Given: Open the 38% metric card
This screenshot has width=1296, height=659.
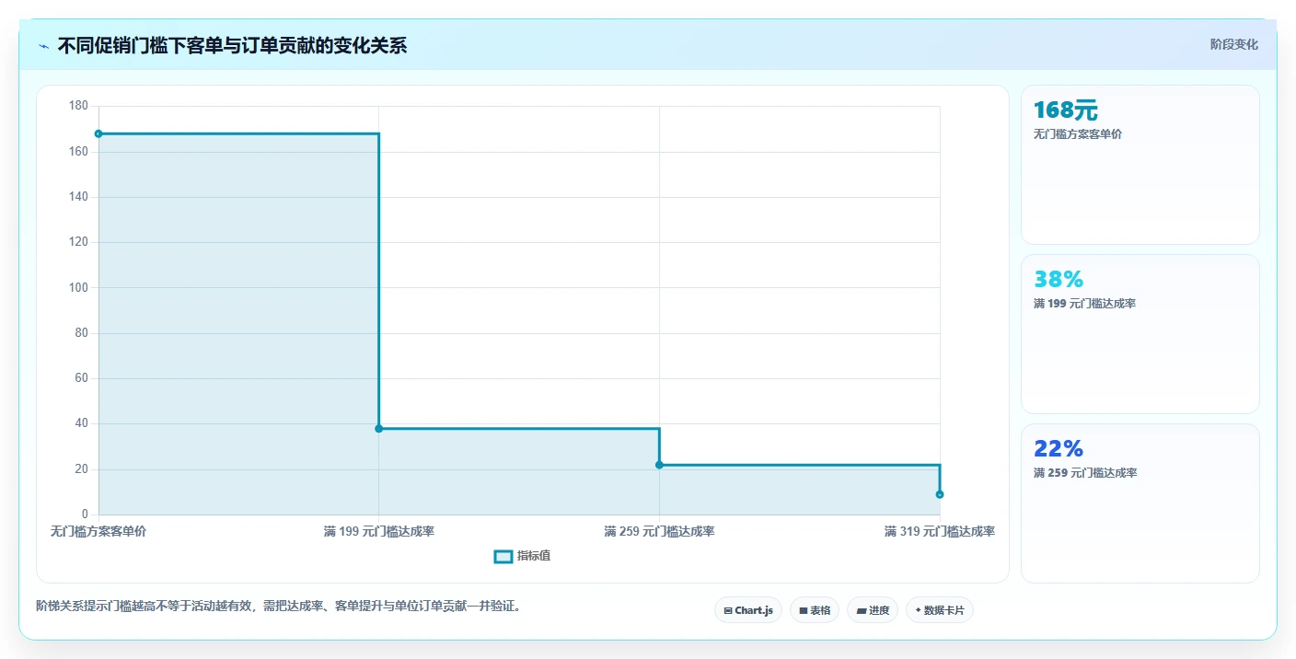Looking at the screenshot, I should click(x=1140, y=334).
